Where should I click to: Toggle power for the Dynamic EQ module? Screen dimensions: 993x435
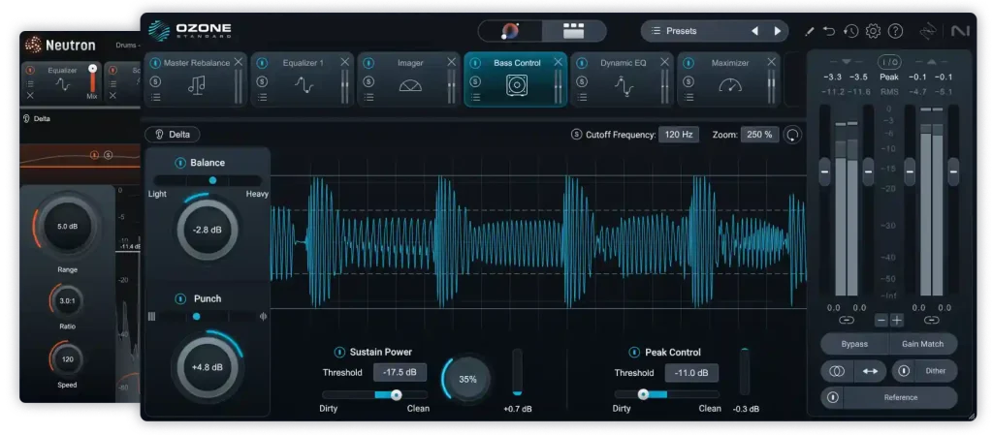coord(582,63)
